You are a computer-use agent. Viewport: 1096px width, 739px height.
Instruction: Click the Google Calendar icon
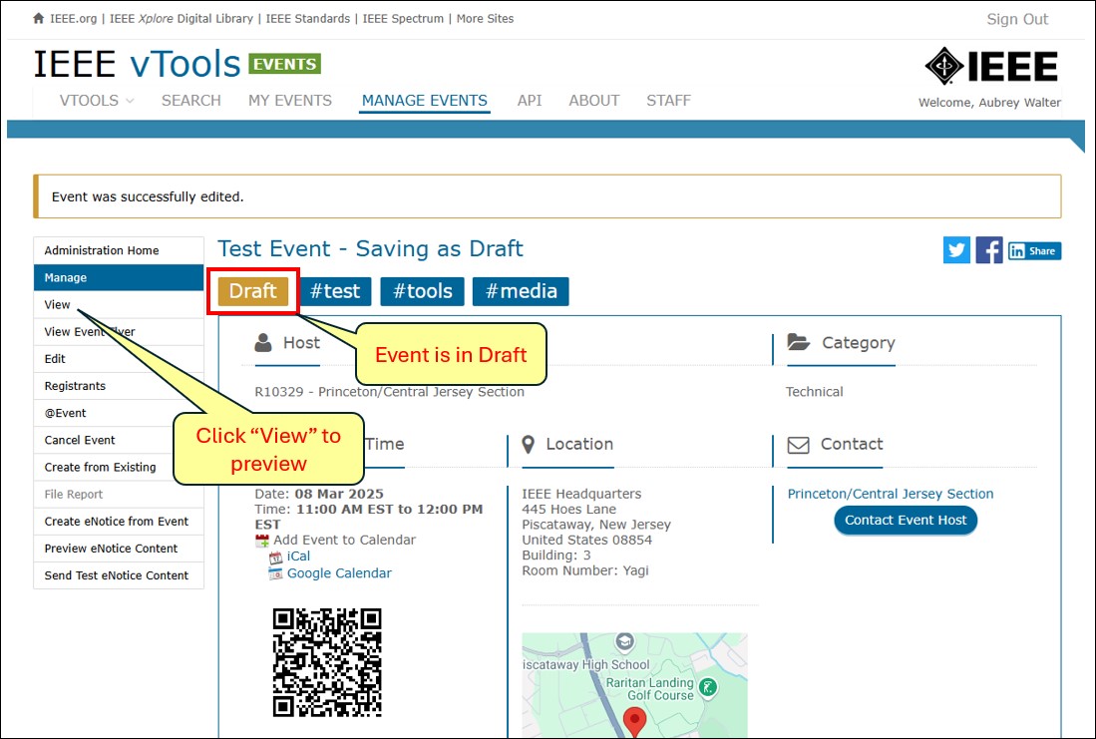click(276, 574)
